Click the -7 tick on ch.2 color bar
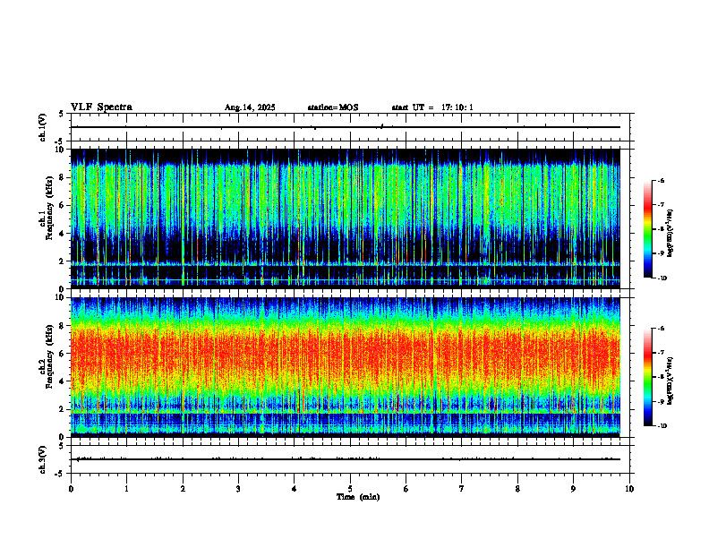 point(661,353)
